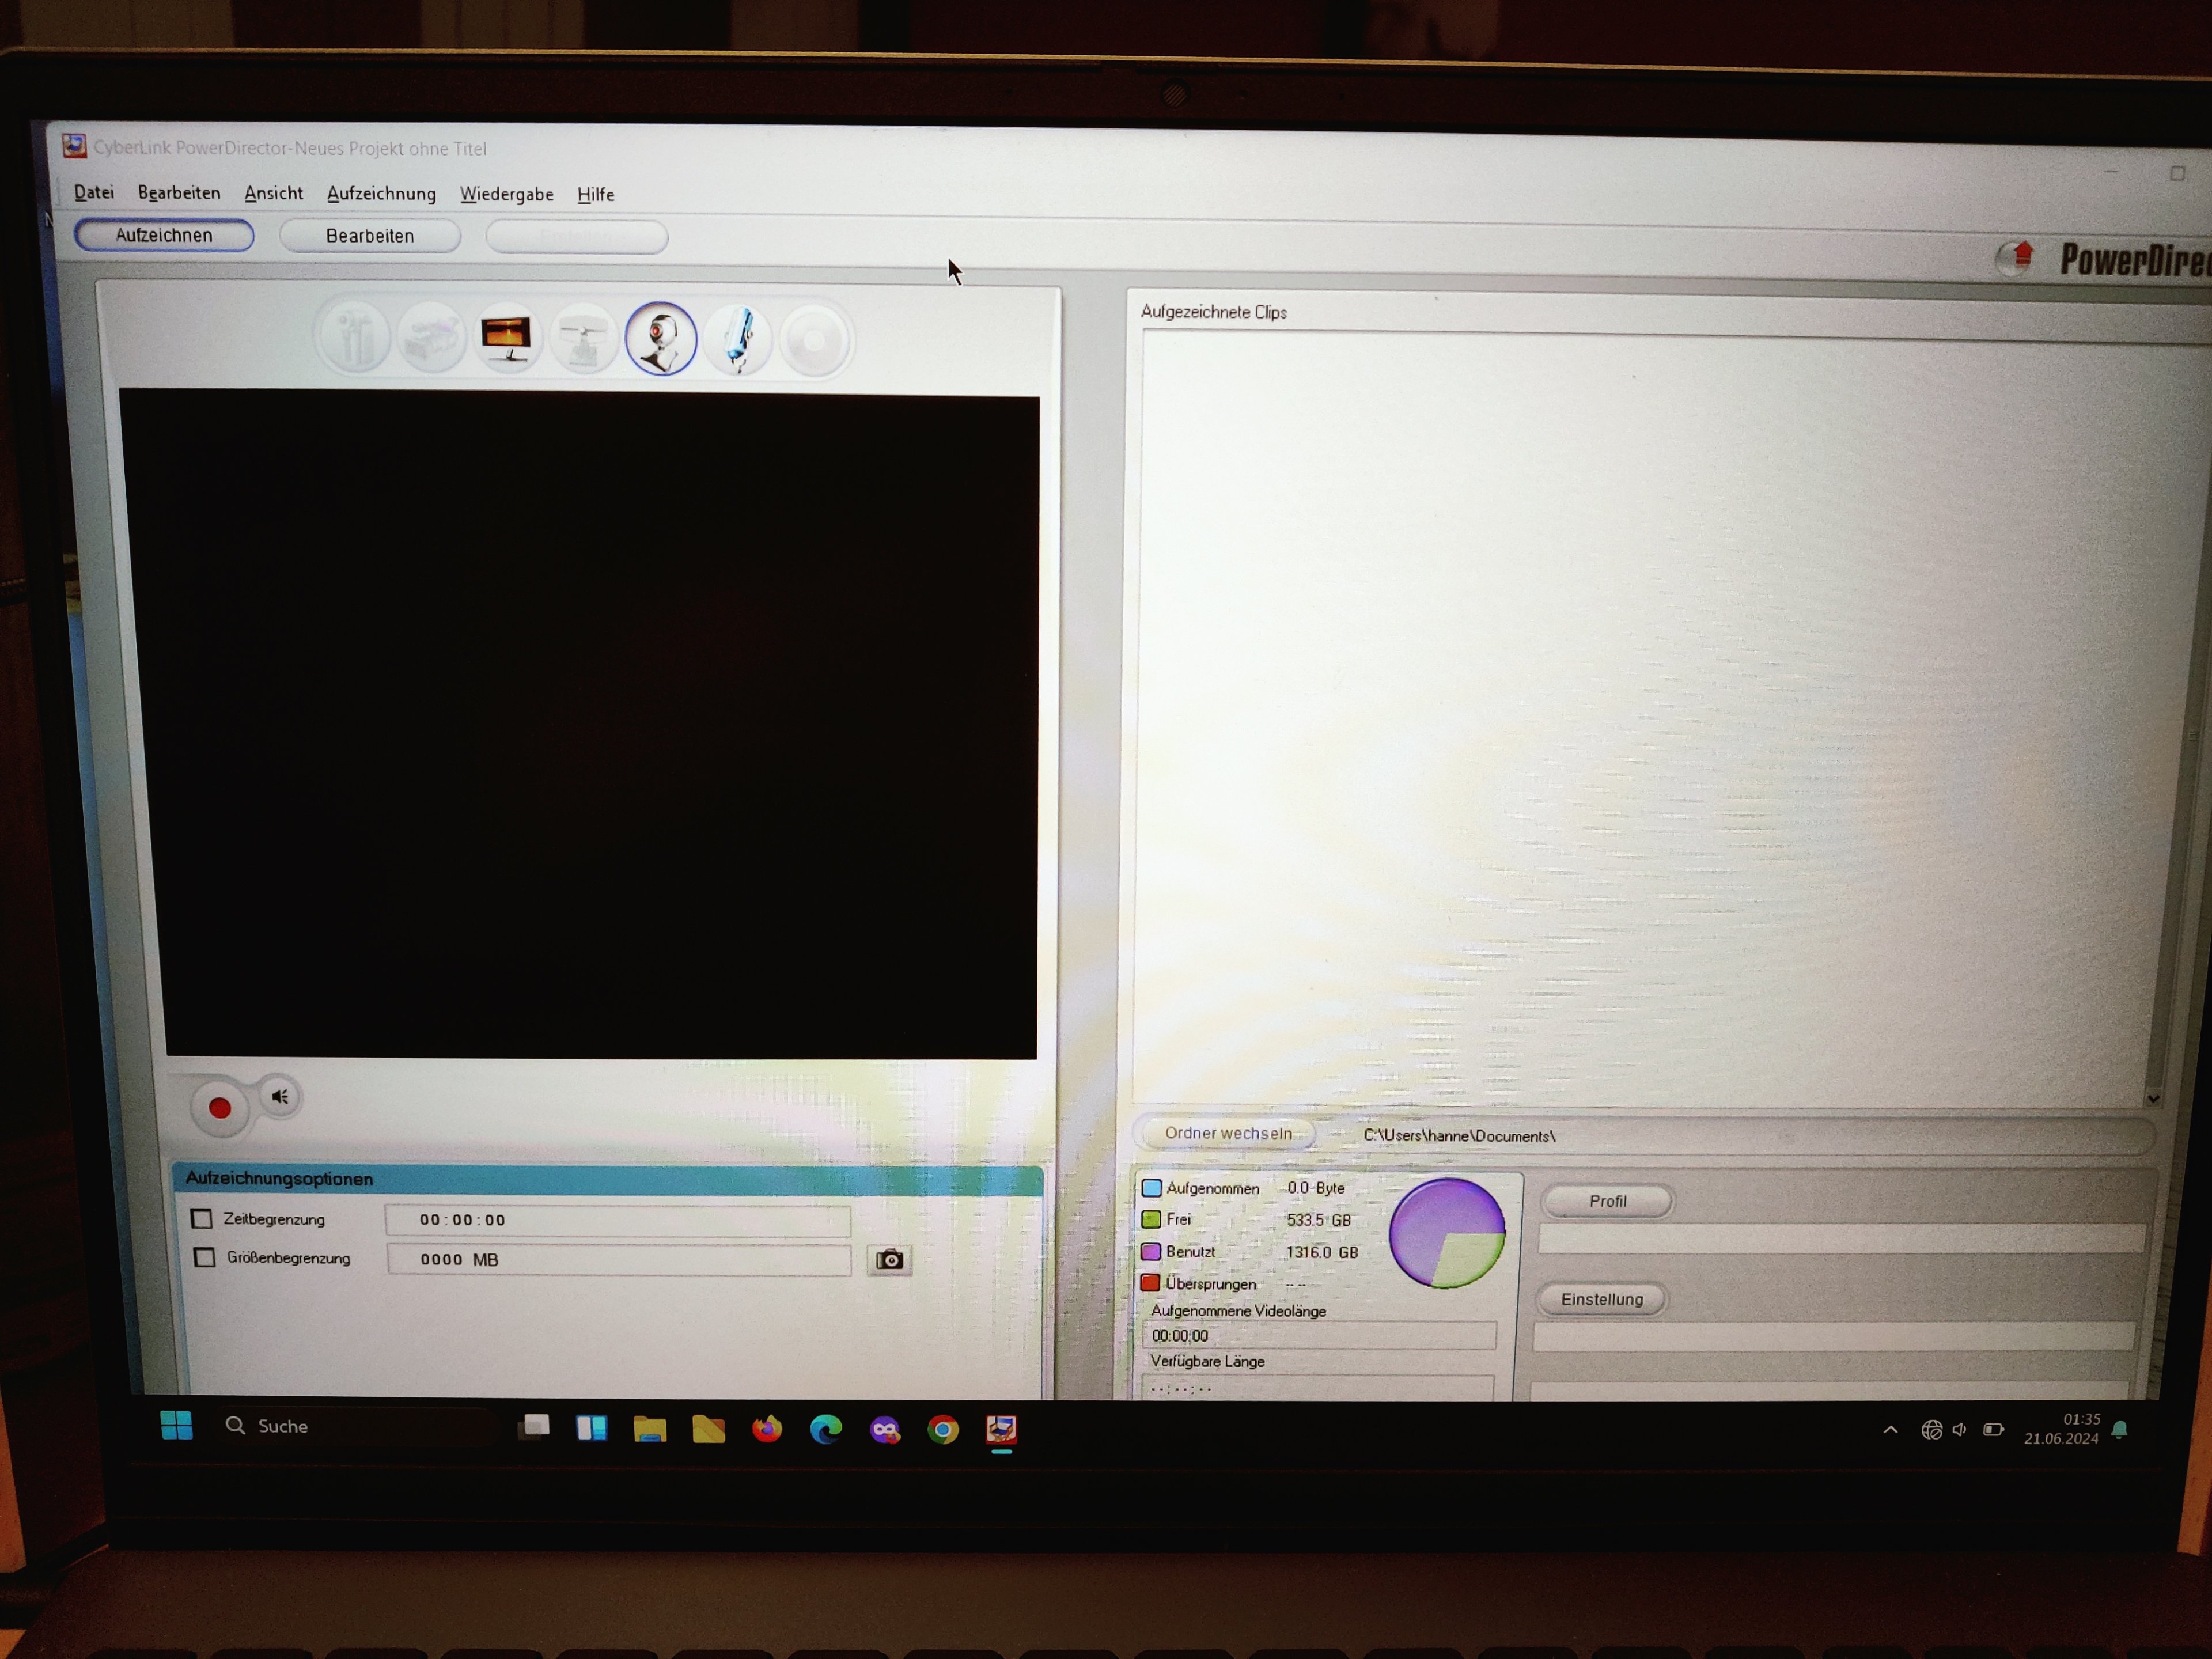This screenshot has height=1659, width=2212.
Task: Select the microphone capture source
Action: tap(738, 341)
